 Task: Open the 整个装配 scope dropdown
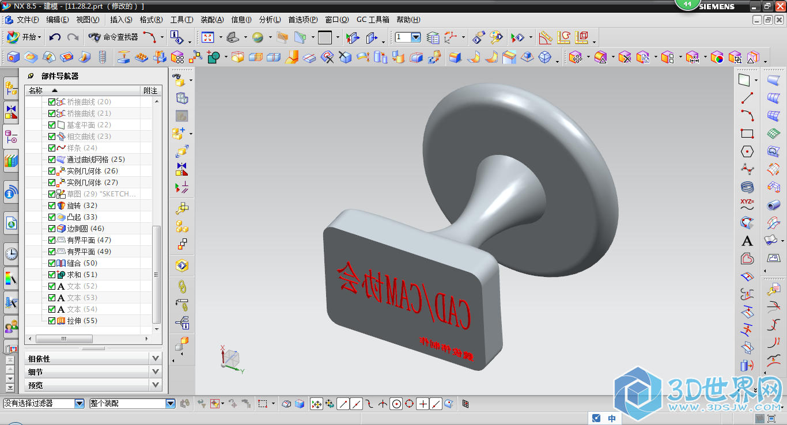coord(170,404)
